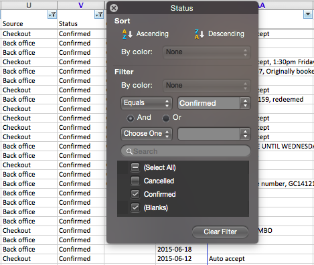Uncheck the Confirmed checkbox
This screenshot has width=314, height=265.
pos(135,194)
